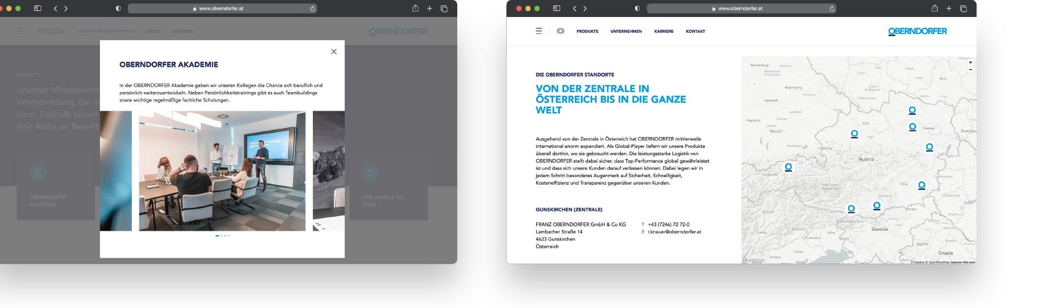Open hamburger menu on right website

[539, 31]
